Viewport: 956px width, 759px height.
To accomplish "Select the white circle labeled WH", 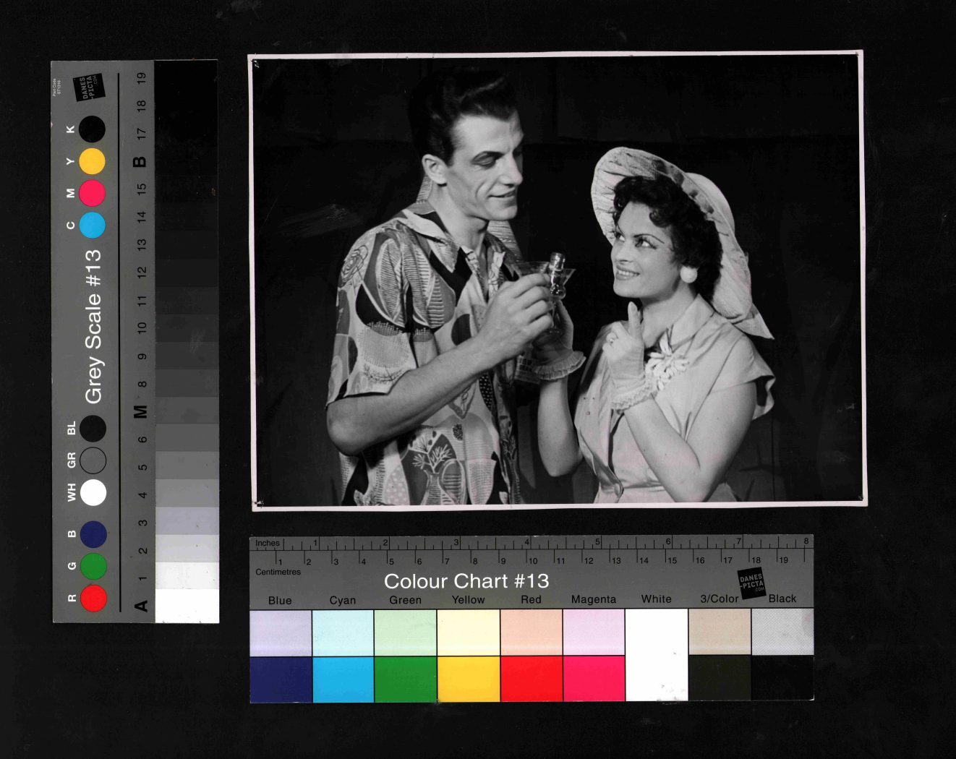I will tap(93, 492).
